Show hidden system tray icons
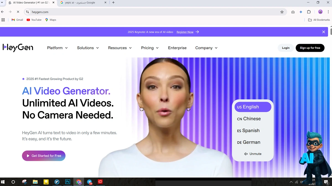 (x=291, y=182)
